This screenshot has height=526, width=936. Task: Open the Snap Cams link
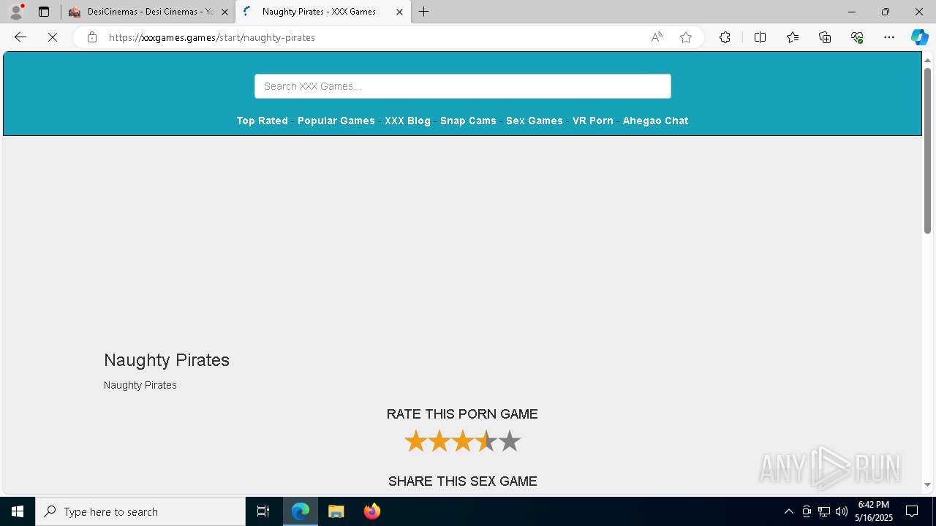pyautogui.click(x=468, y=121)
